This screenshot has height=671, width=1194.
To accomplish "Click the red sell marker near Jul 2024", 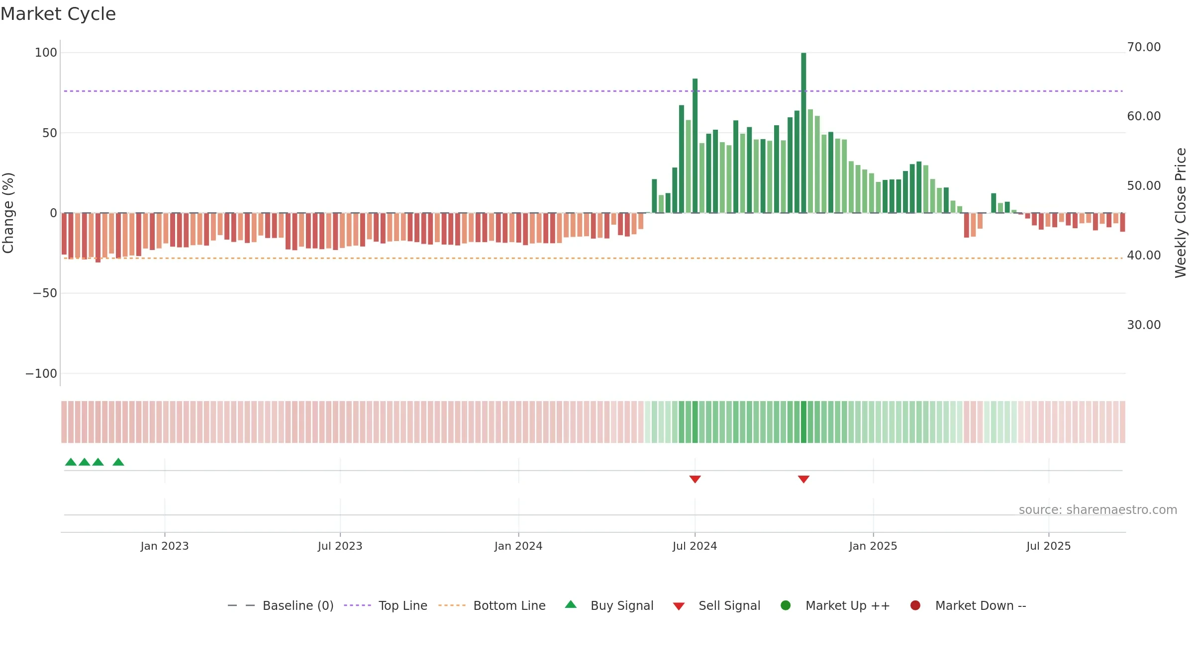I will pos(695,479).
